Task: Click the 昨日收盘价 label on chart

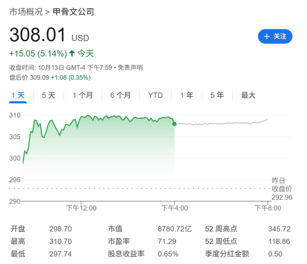Action: (281, 184)
